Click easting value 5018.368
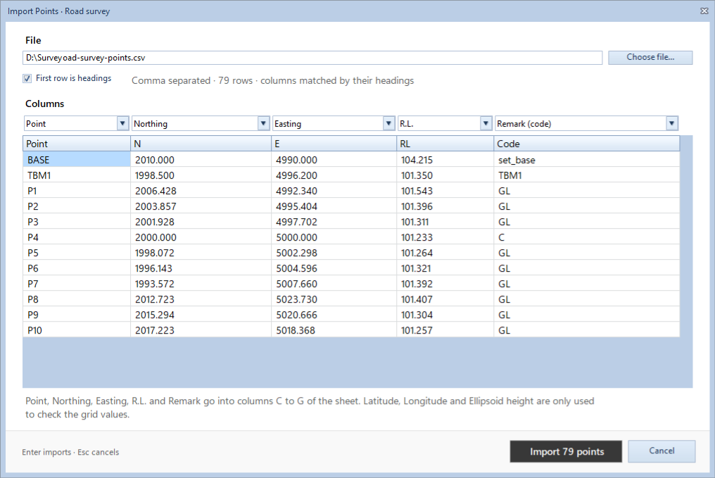The height and width of the screenshot is (478, 715). click(x=334, y=330)
